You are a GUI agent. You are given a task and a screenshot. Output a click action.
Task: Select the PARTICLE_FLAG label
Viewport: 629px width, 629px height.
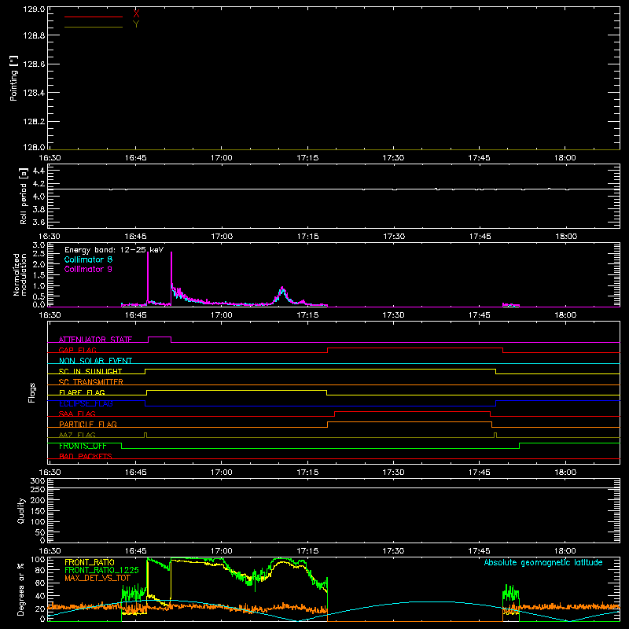[x=88, y=424]
